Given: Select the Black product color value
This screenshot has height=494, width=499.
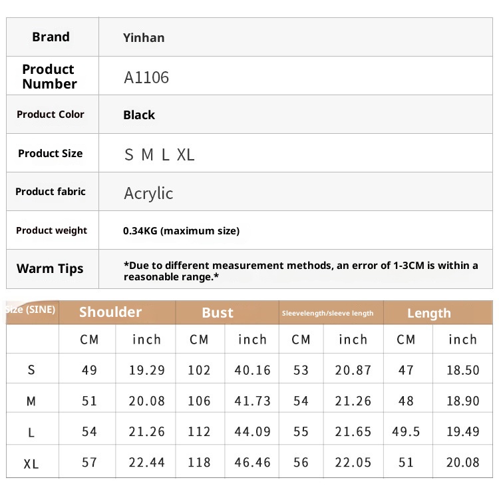Looking at the screenshot, I should tap(139, 115).
